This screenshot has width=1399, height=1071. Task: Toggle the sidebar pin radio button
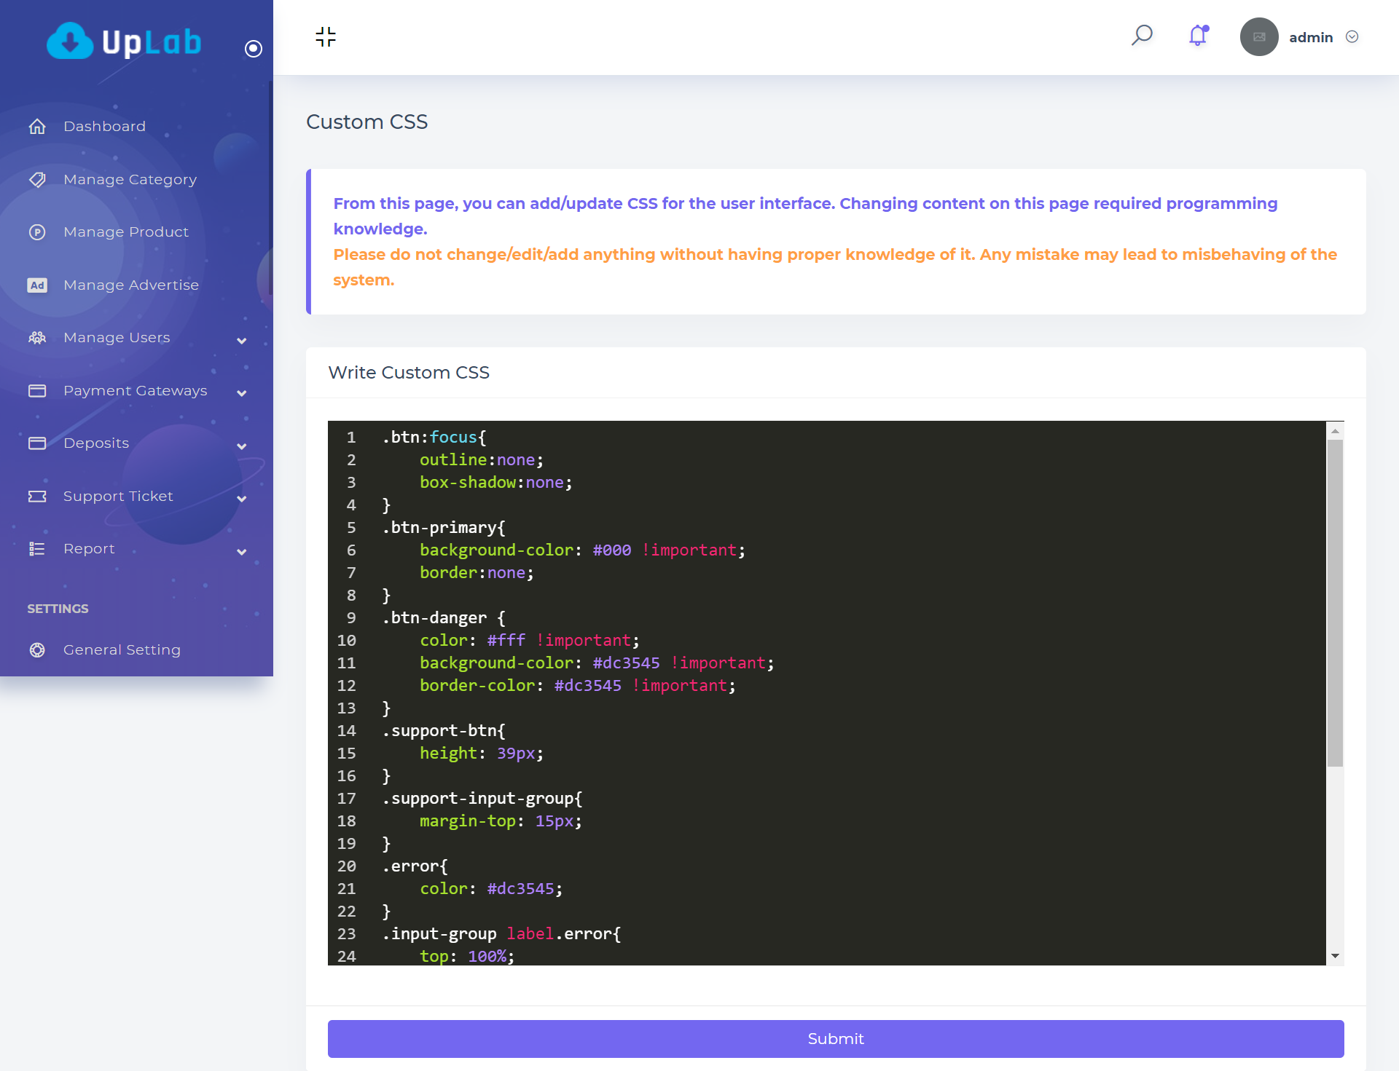click(x=253, y=49)
